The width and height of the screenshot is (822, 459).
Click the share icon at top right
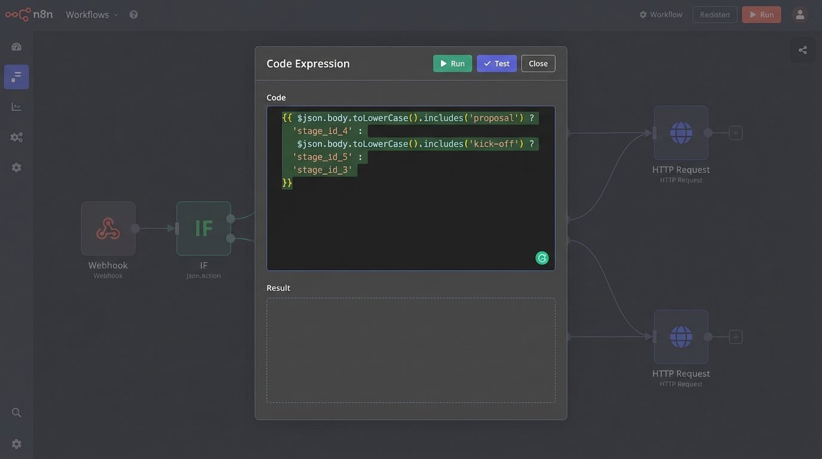click(802, 50)
